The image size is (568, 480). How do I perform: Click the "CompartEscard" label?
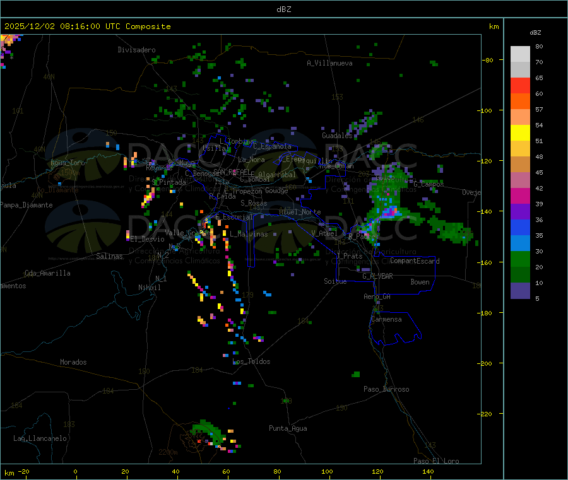(x=415, y=261)
